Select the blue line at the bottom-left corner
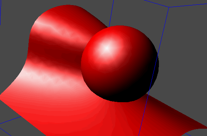 5,132
